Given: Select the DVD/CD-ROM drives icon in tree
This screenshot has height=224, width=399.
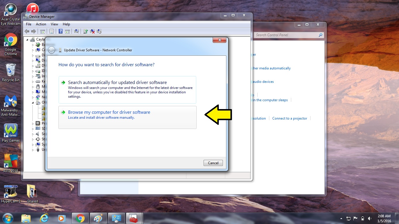Looking at the screenshot, I should pos(38,66).
